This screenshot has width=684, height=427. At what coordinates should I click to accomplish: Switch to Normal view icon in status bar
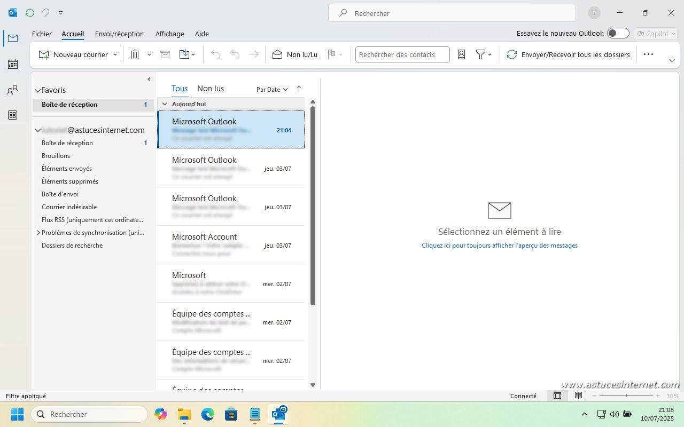coord(557,396)
